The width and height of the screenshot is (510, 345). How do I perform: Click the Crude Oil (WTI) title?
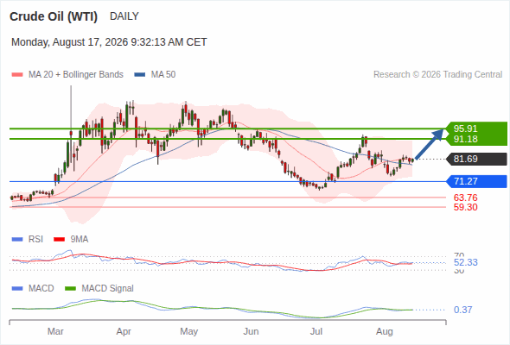coord(54,16)
